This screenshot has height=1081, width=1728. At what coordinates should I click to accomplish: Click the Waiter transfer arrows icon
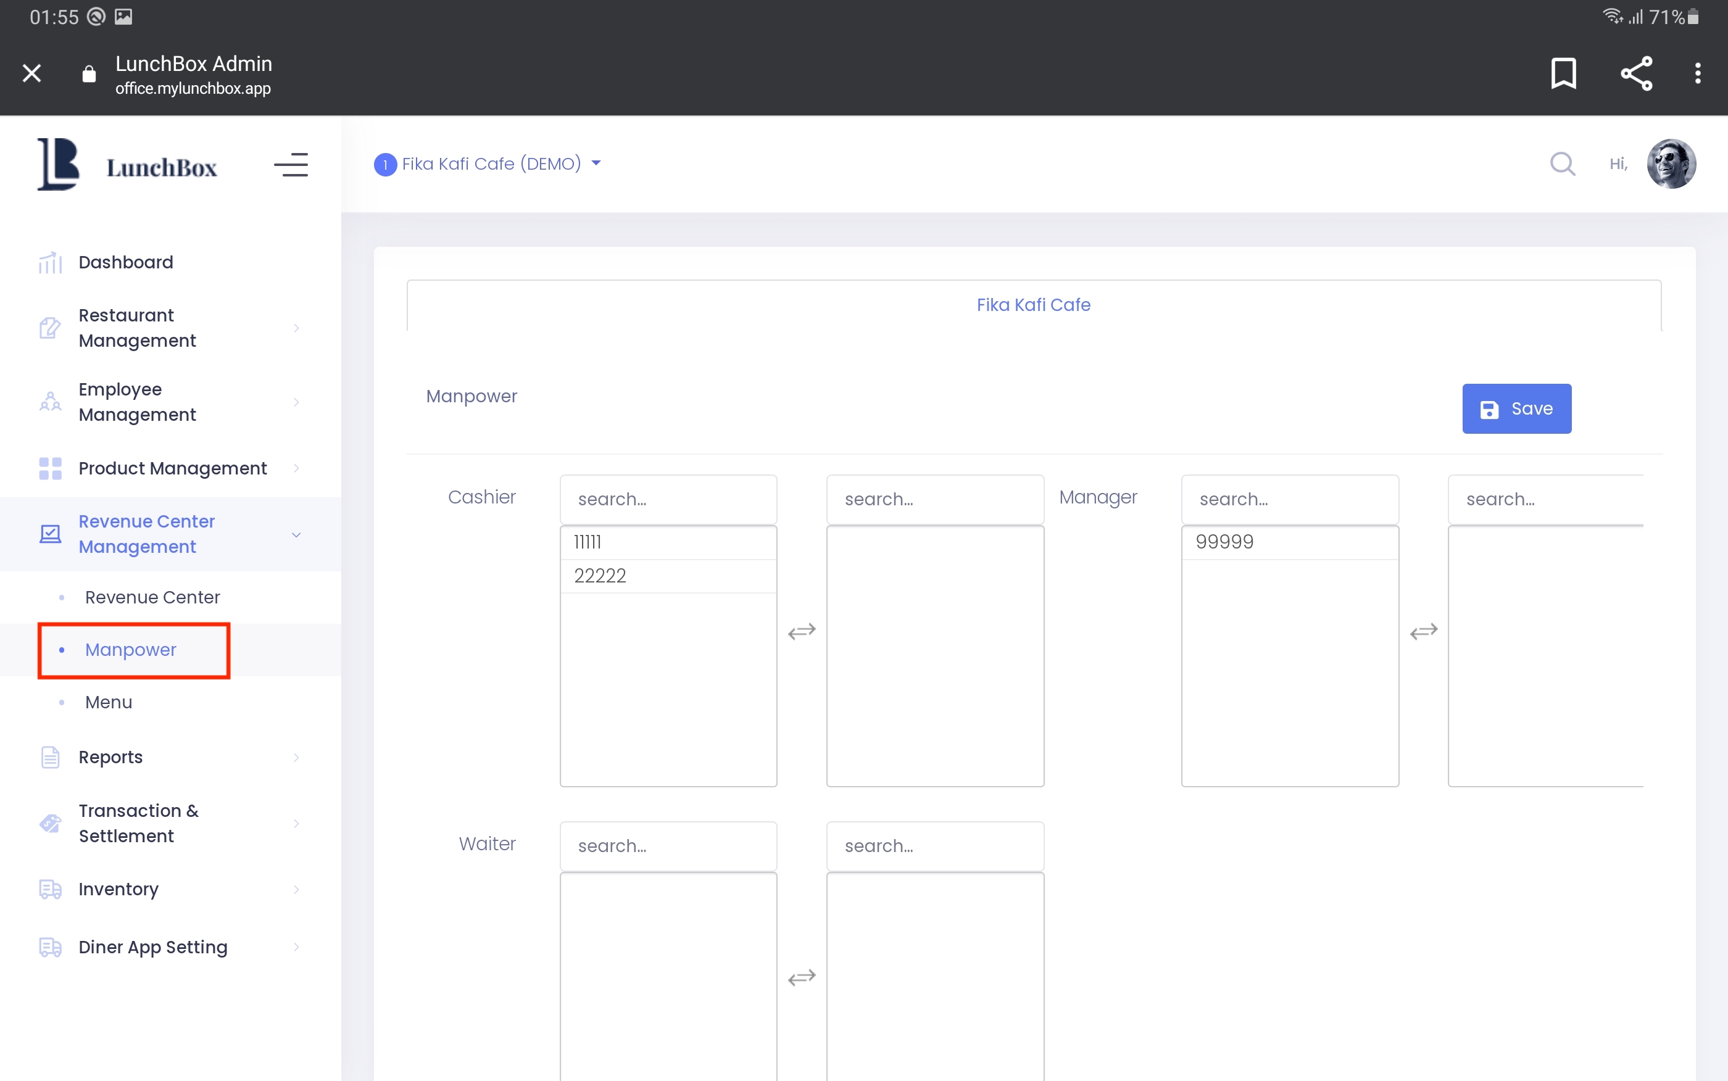[802, 977]
